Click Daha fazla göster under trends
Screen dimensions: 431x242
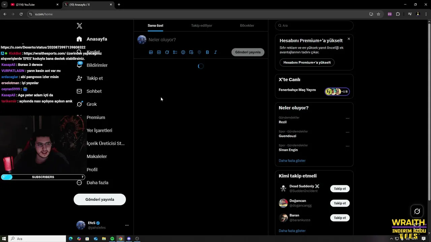pos(292,161)
